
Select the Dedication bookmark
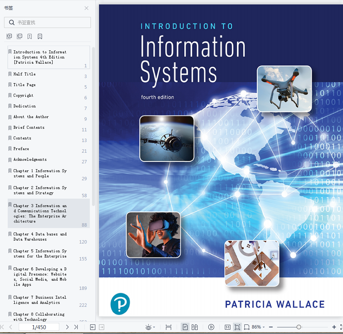(x=49, y=106)
